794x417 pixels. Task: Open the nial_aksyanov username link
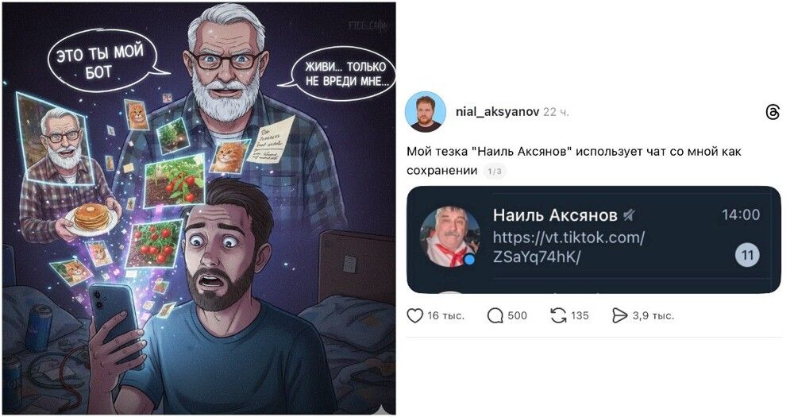[497, 112]
